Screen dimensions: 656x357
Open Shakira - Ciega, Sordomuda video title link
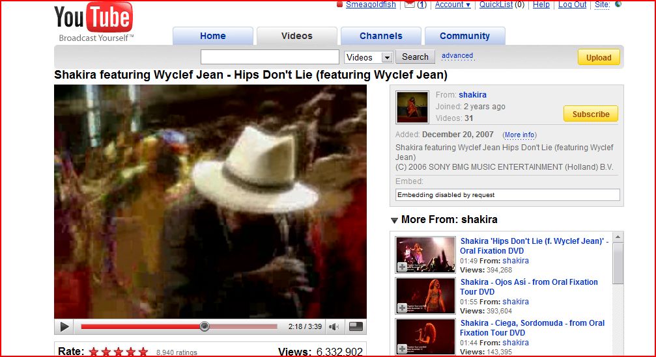[x=532, y=328]
